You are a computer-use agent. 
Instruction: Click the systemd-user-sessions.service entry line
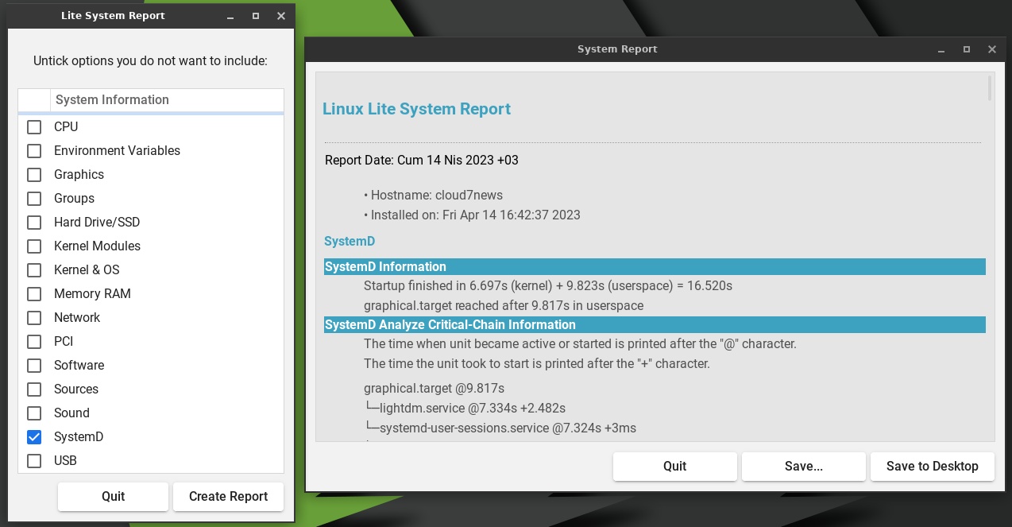tap(500, 428)
